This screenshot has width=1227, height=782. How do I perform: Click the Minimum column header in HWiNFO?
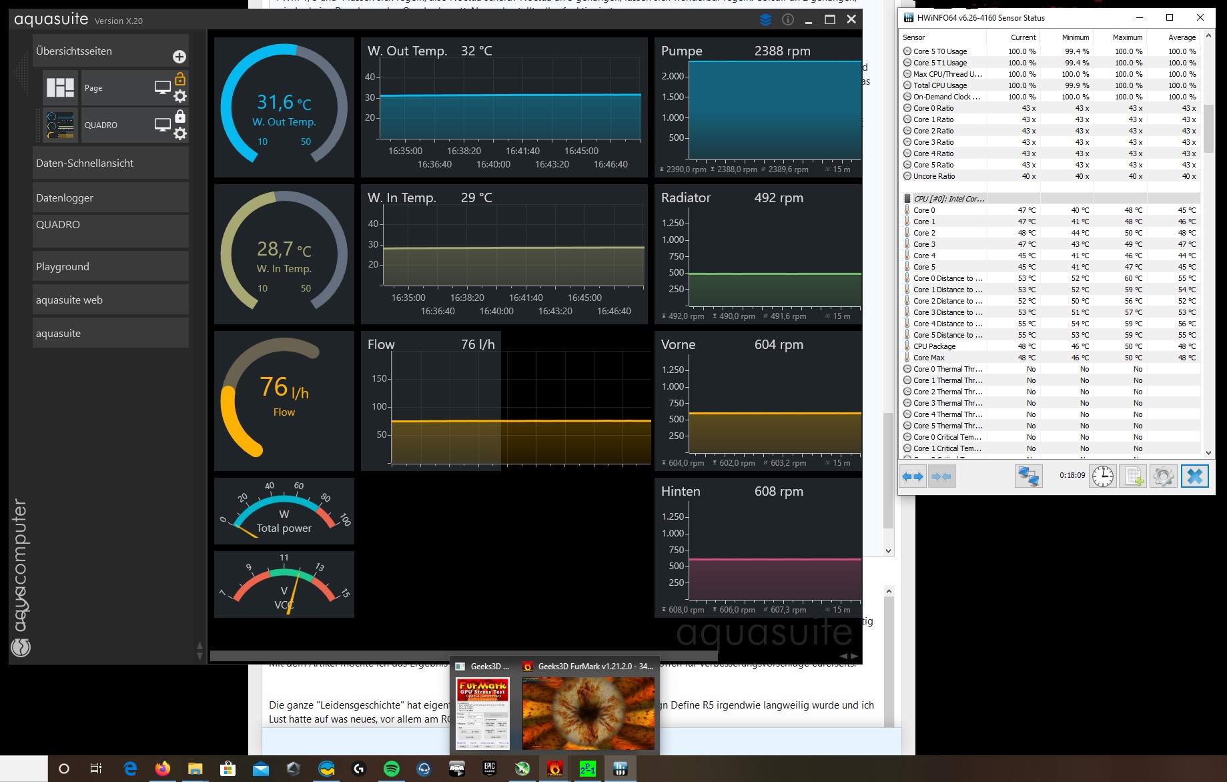(1076, 37)
